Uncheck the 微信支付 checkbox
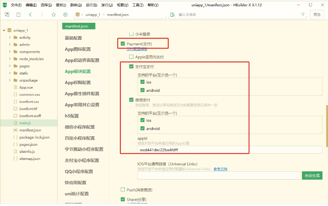The height and width of the screenshot is (206, 328). click(131, 100)
